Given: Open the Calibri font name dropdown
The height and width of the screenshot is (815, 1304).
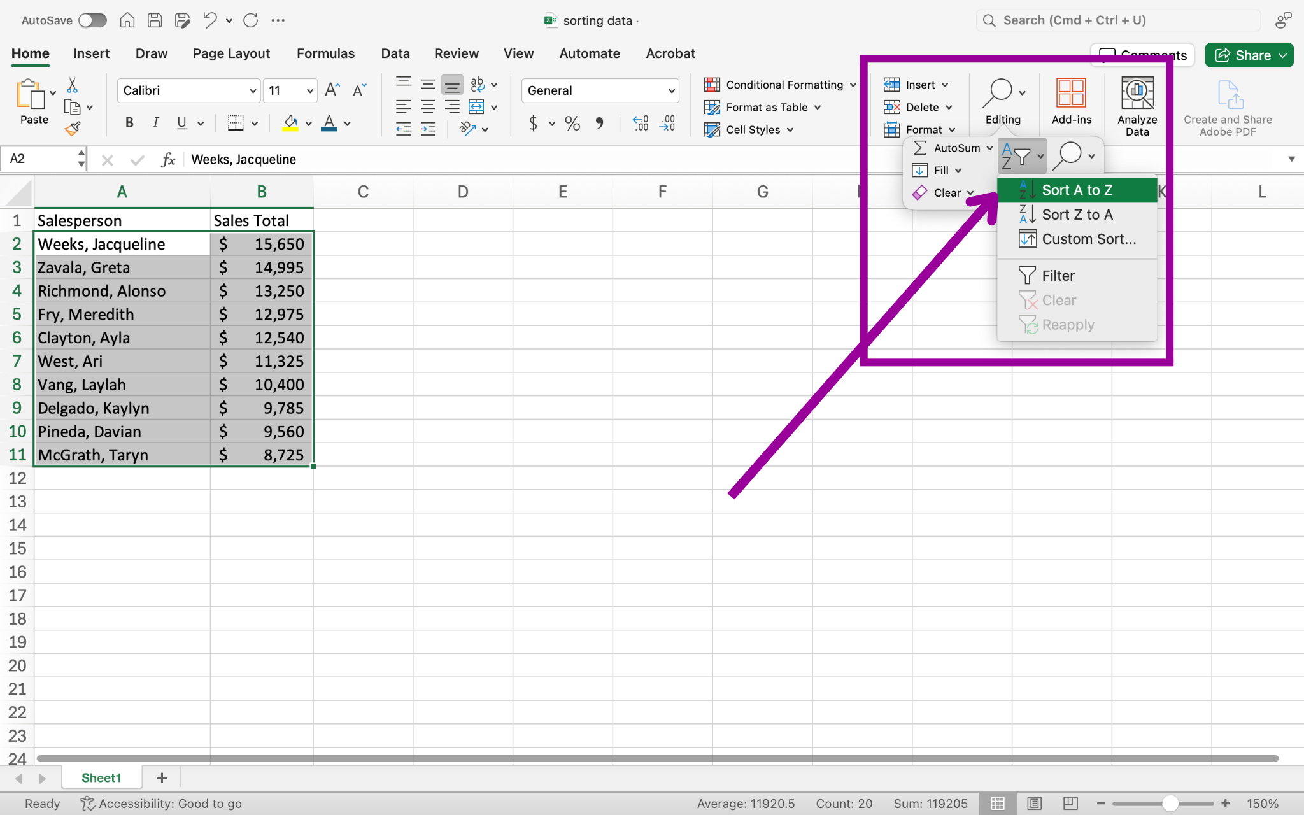Looking at the screenshot, I should (x=253, y=91).
